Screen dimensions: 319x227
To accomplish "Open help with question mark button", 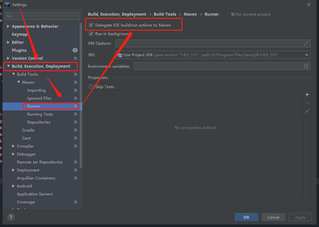I will tap(11, 217).
